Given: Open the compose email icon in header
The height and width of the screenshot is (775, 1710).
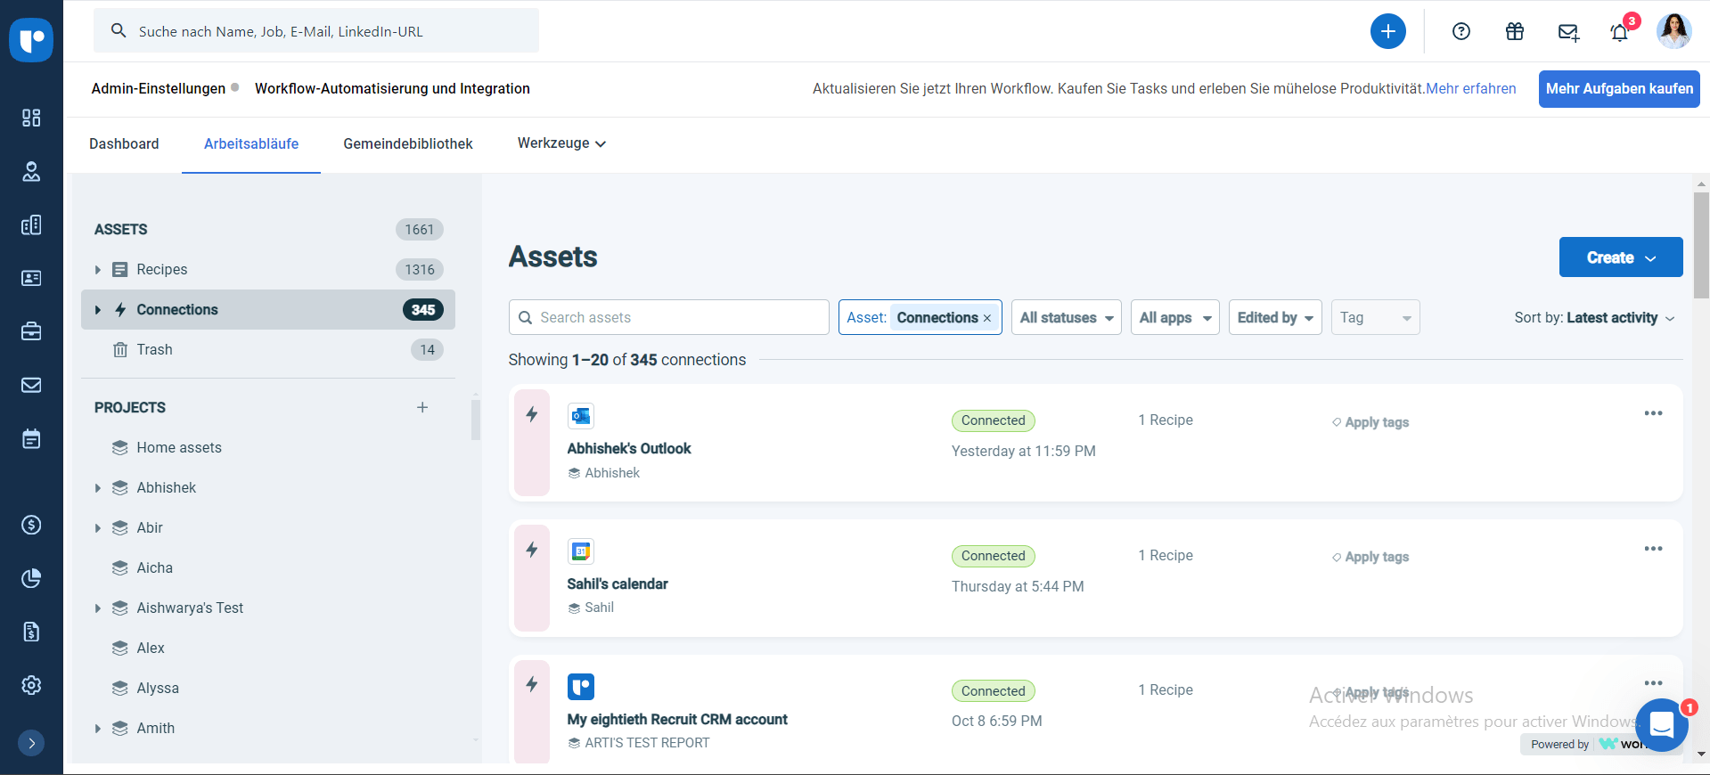Looking at the screenshot, I should click(1568, 32).
